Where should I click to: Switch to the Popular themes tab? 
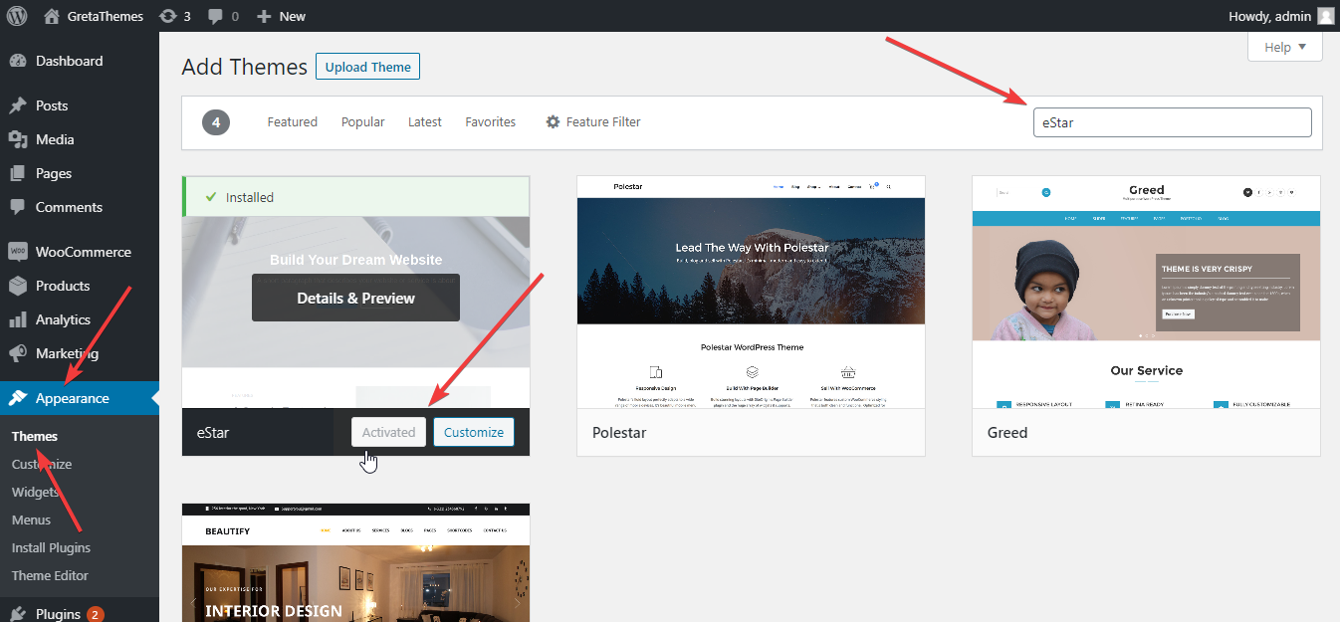coord(362,121)
